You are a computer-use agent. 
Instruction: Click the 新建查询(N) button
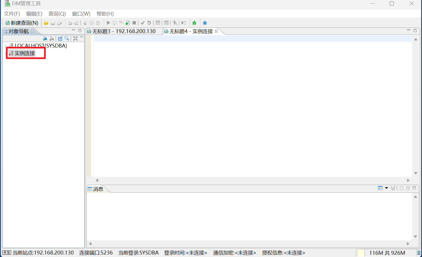[22, 23]
